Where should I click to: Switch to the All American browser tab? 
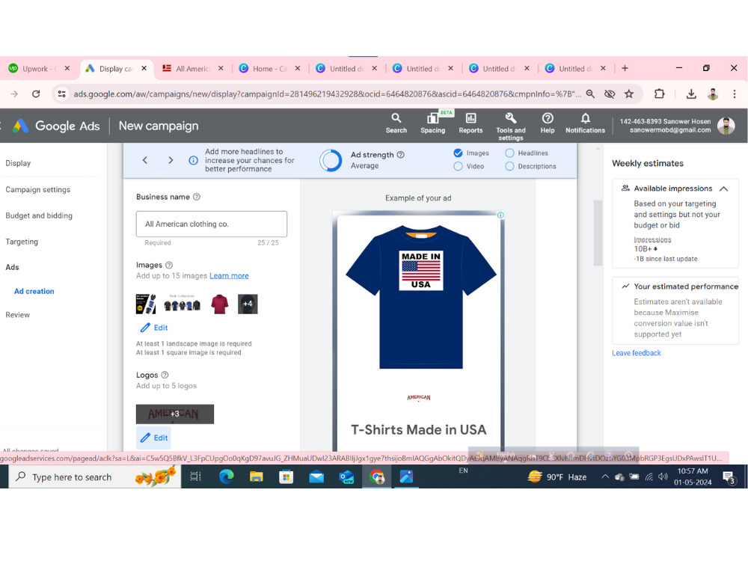[x=192, y=69]
